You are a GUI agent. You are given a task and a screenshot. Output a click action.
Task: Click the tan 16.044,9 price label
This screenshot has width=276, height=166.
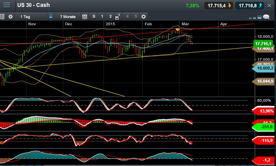(x=263, y=81)
